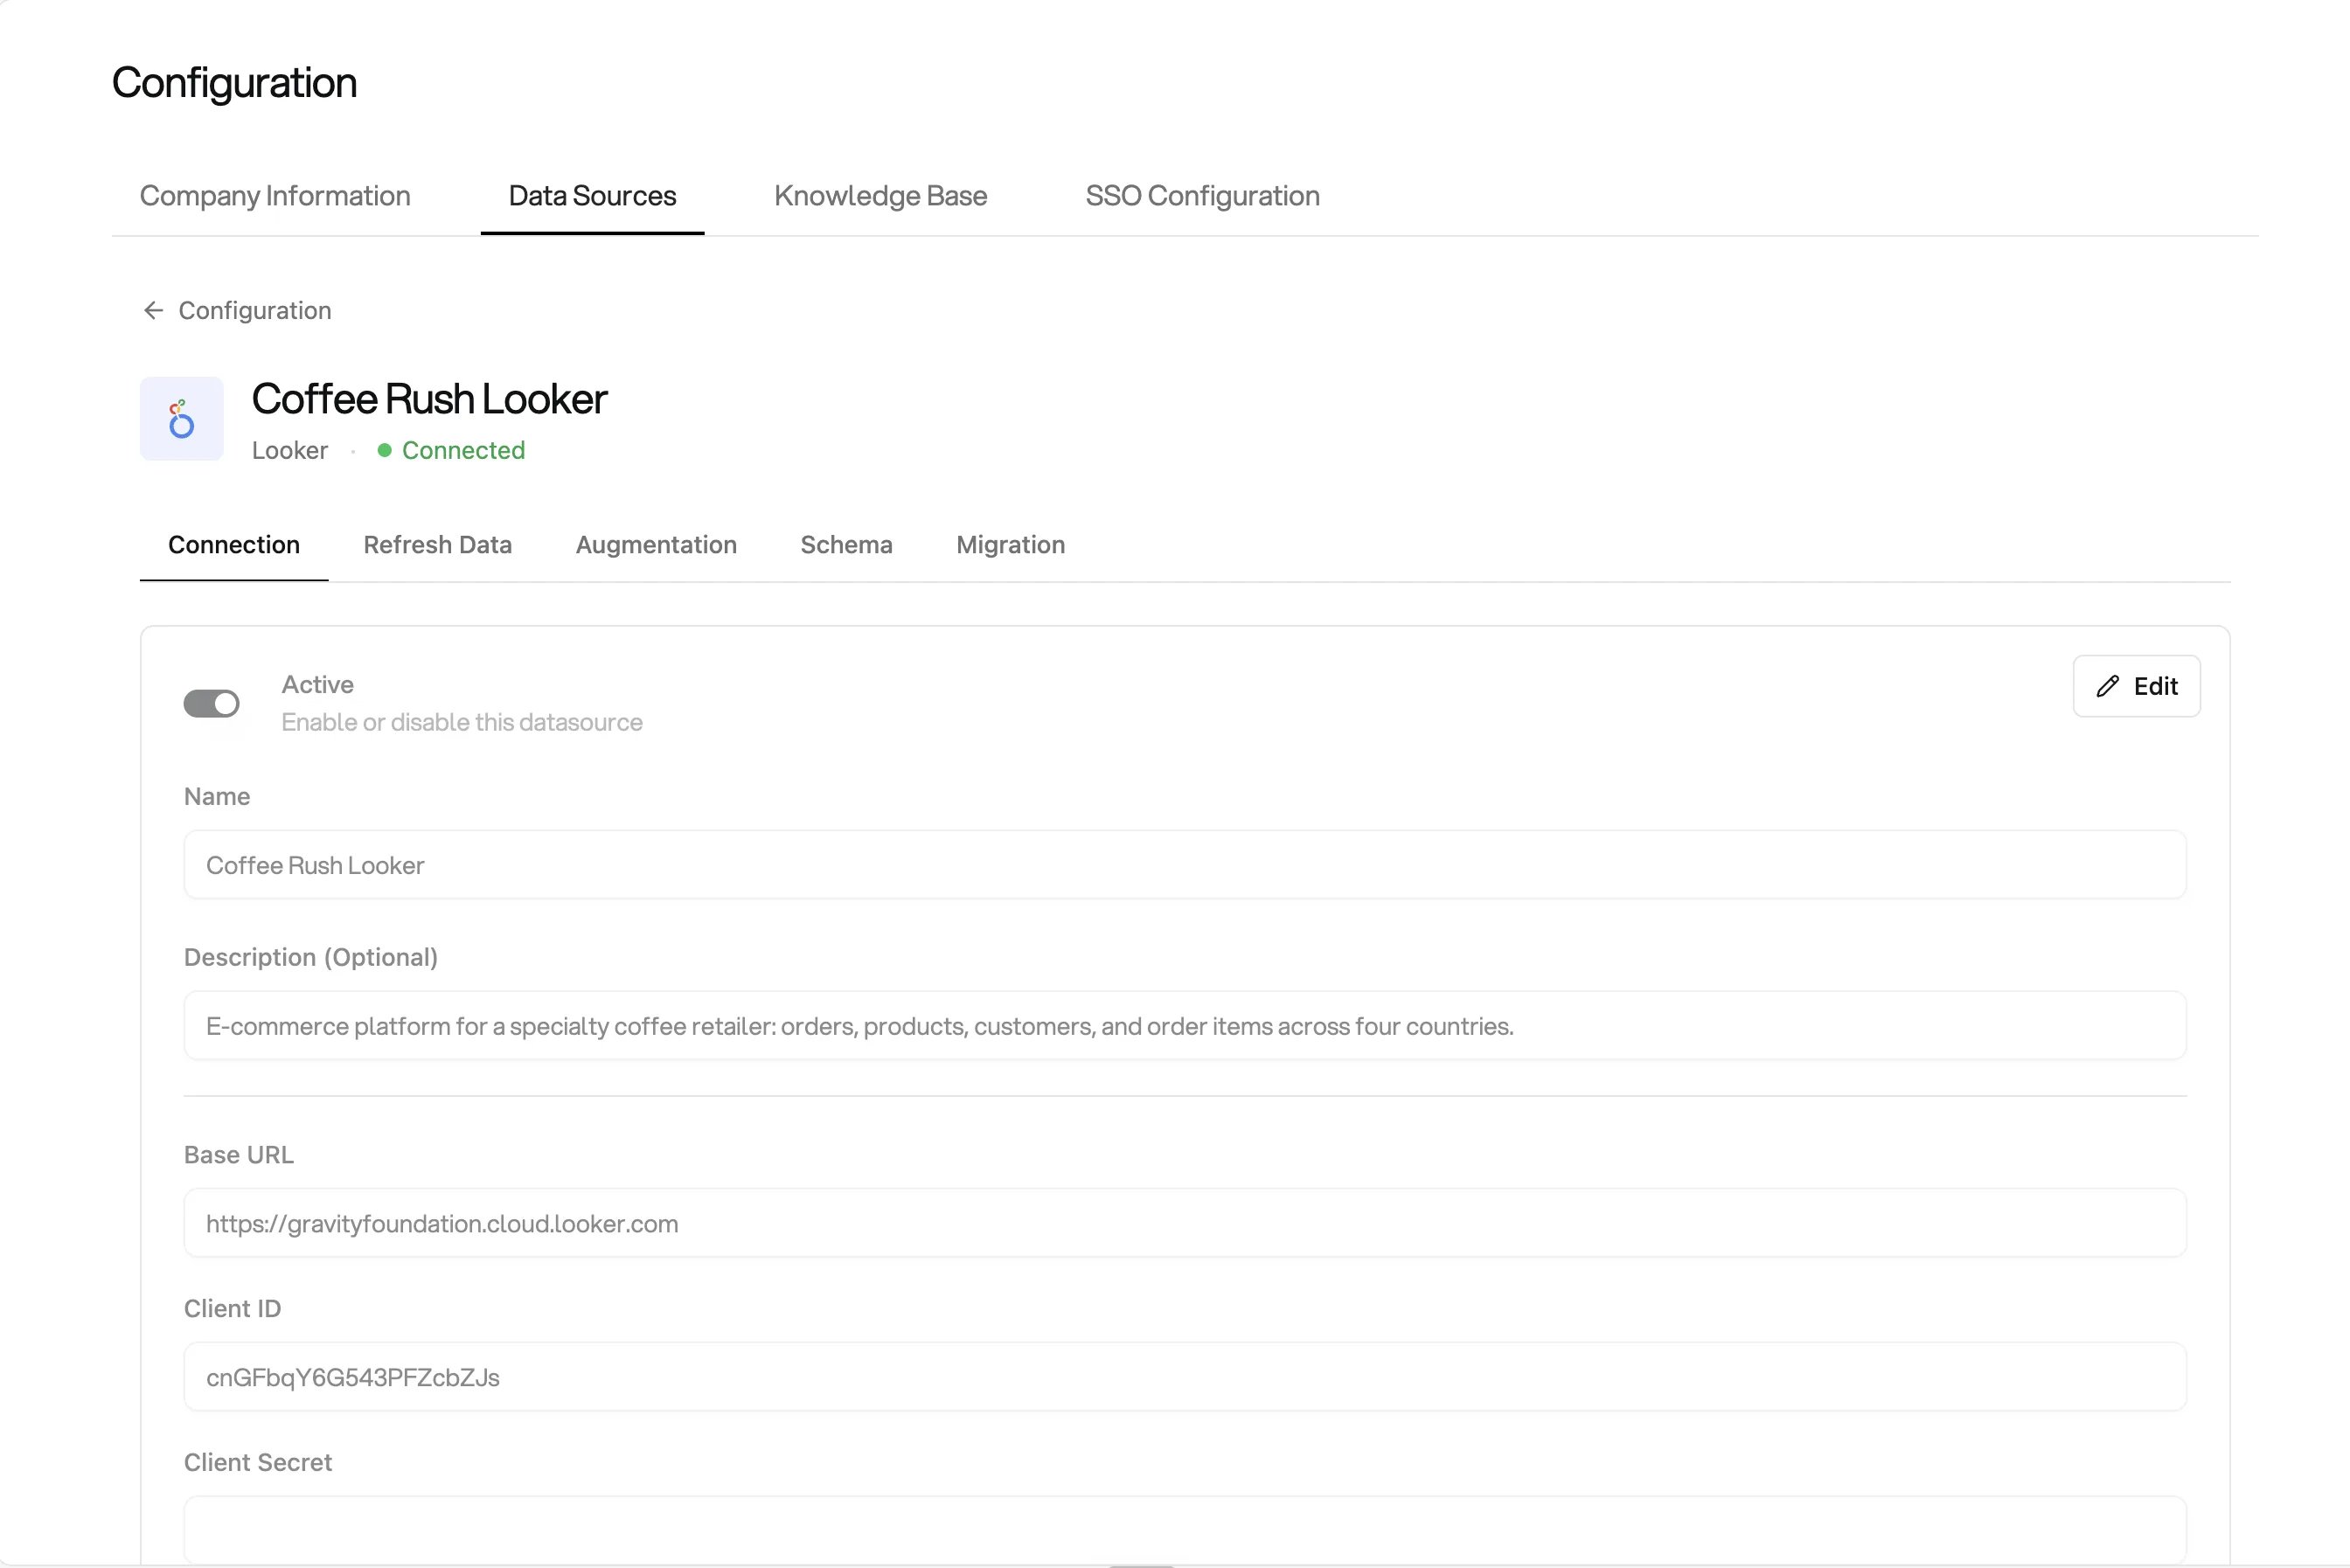Click the 'Active' label text
Screen dimensions: 2350x1568
click(x=317, y=685)
